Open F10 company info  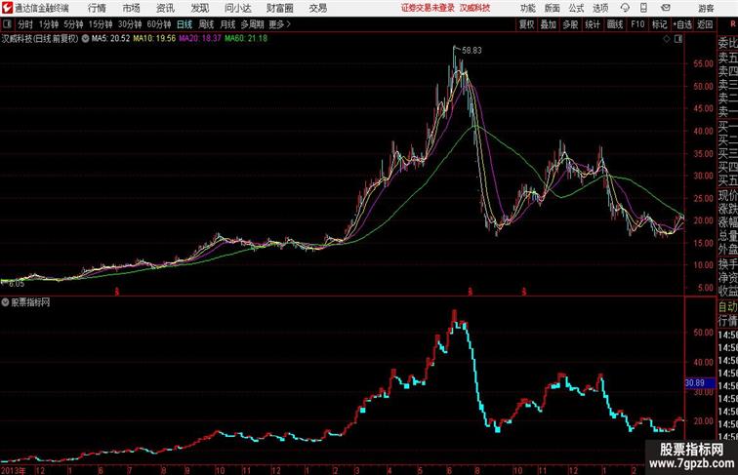(x=637, y=24)
